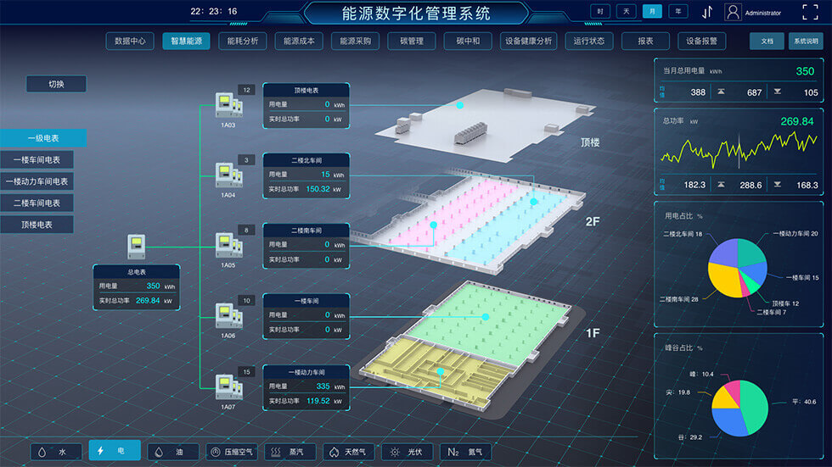Image resolution: width=832 pixels, height=467 pixels.
Task: Click the 光伏 sun icon
Action: 392,453
